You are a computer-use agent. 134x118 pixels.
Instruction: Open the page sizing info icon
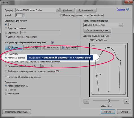pos(52,42)
